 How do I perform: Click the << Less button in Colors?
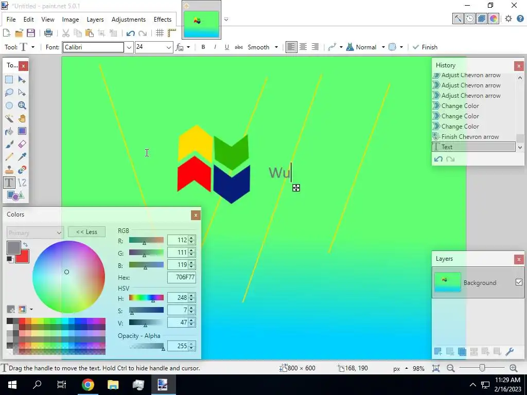coord(86,232)
